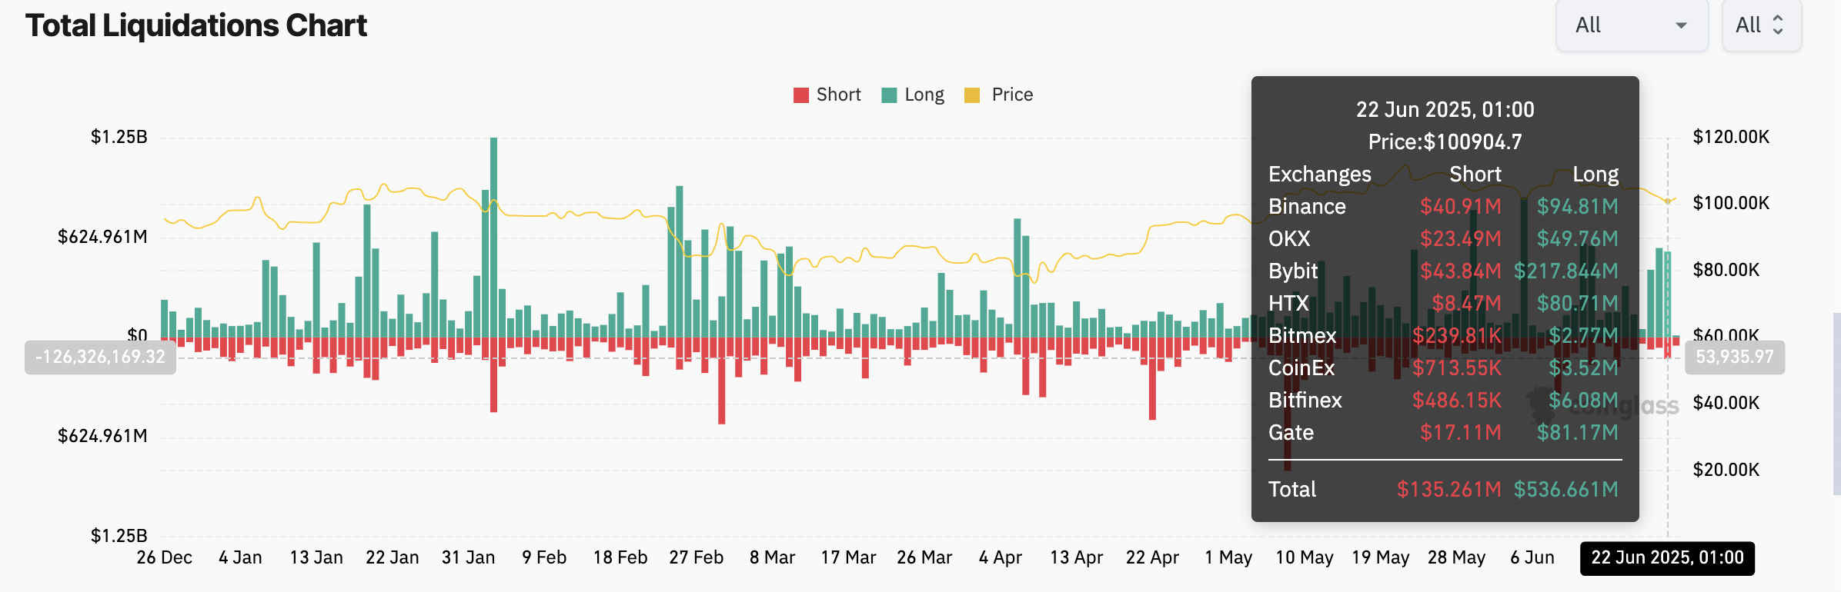Toggle the Price line via its legend label
Image resolution: width=1841 pixels, height=592 pixels.
point(1012,95)
